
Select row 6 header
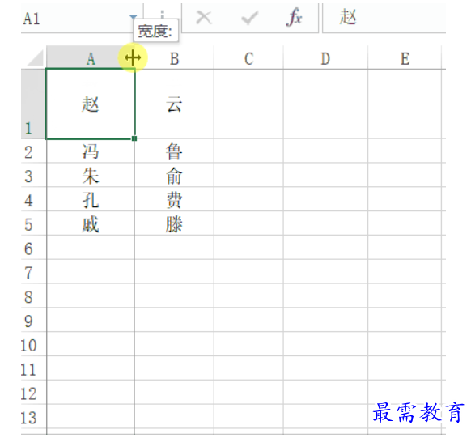click(x=33, y=248)
